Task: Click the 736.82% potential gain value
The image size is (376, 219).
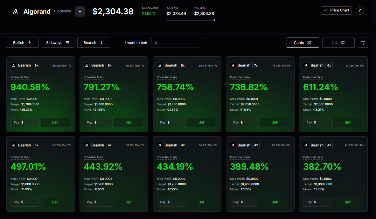Action: (x=249, y=87)
